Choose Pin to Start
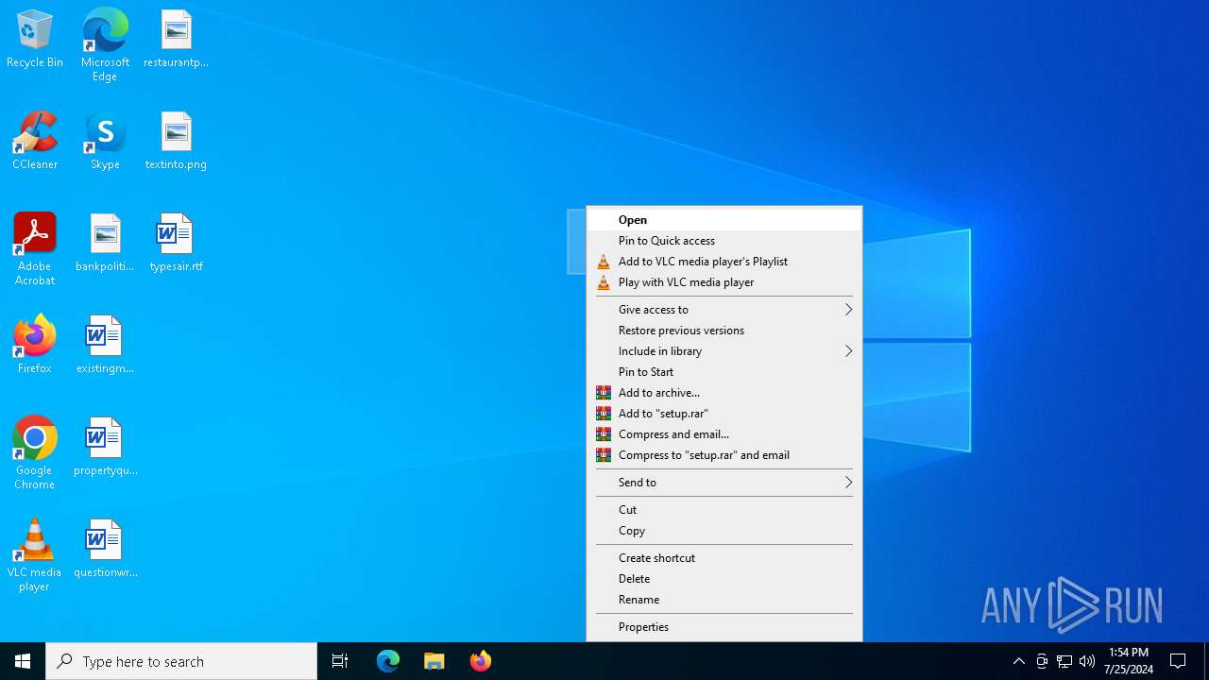 [724, 372]
